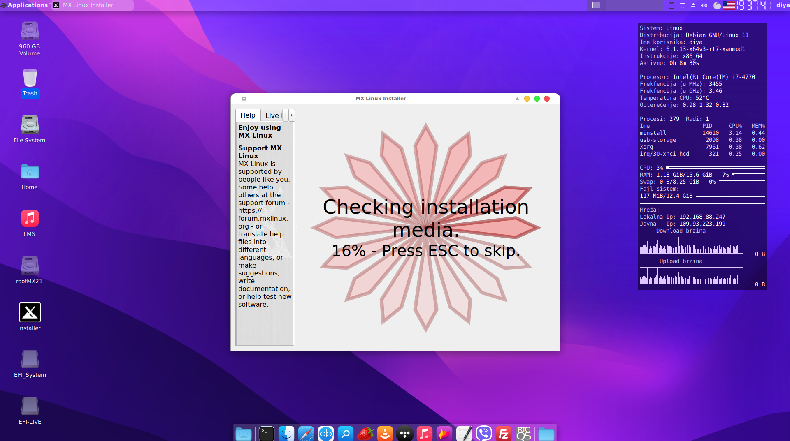
Task: Open the desktop folder icon in the dock
Action: (x=243, y=434)
